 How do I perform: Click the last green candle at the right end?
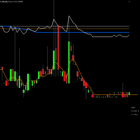tap(129, 94)
